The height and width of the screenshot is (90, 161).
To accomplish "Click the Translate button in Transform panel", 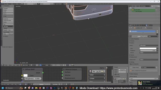I will [8, 8].
